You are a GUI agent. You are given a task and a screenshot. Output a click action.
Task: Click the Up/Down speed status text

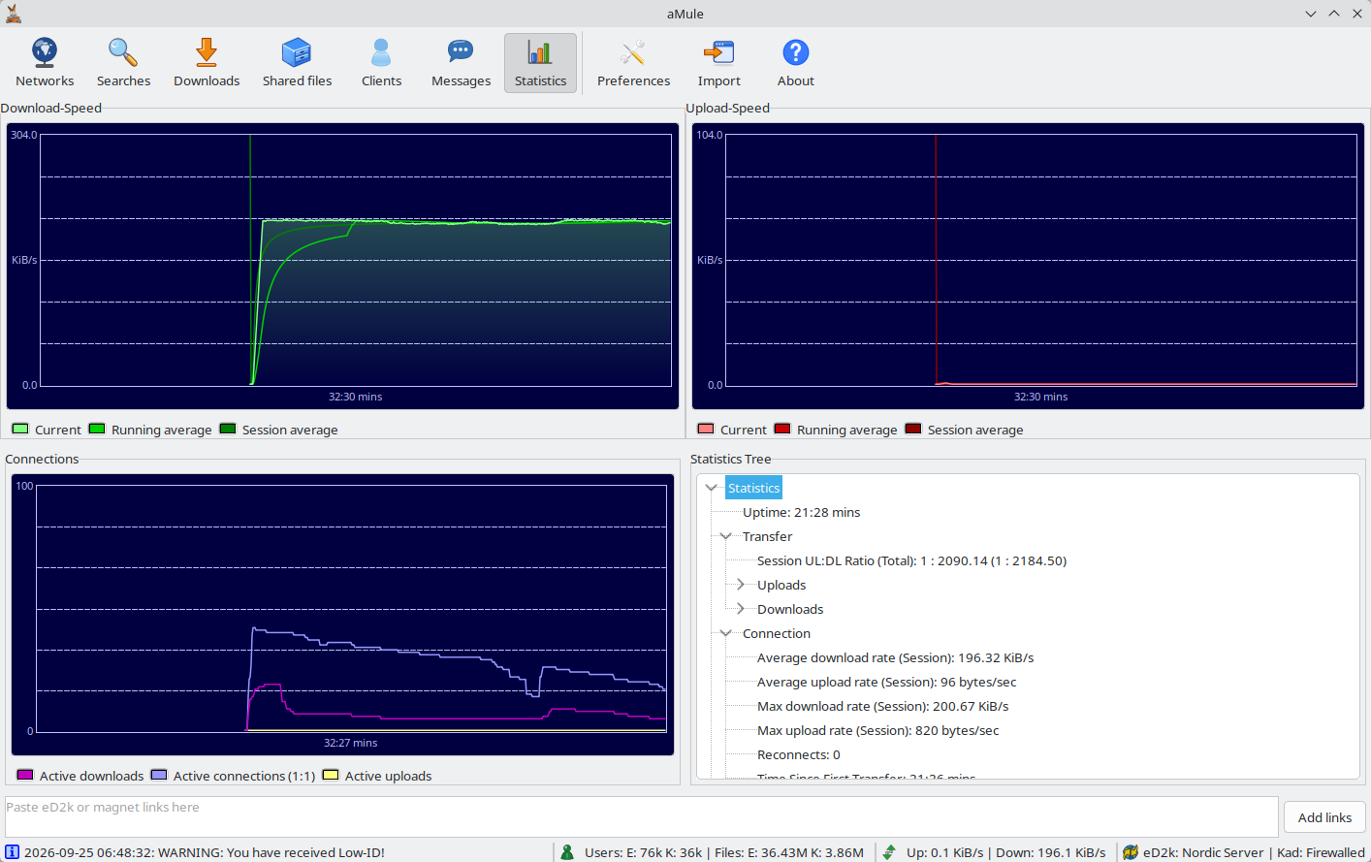1005,852
